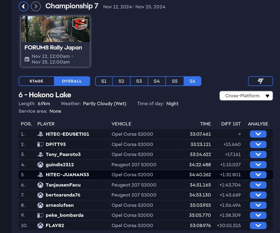Expand analysis for TanjausenFacu
The width and height of the screenshot is (280, 233).
258,185
